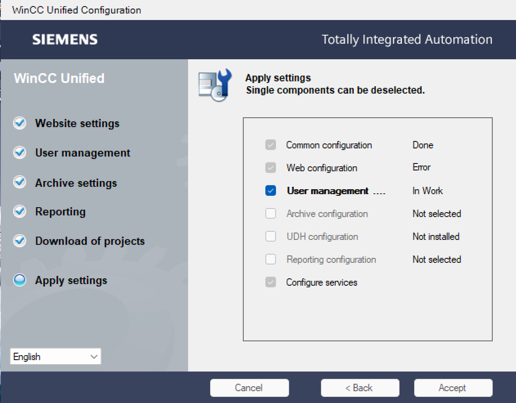The image size is (516, 403).
Task: Click the WinCC Unified sidebar heading
Action: 59,78
